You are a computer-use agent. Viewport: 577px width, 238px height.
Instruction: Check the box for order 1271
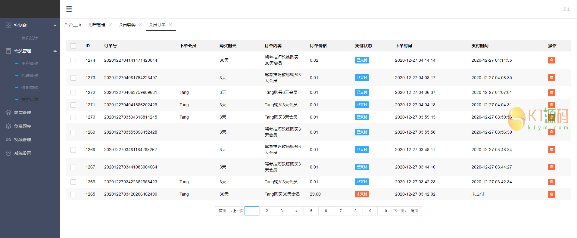[73, 105]
